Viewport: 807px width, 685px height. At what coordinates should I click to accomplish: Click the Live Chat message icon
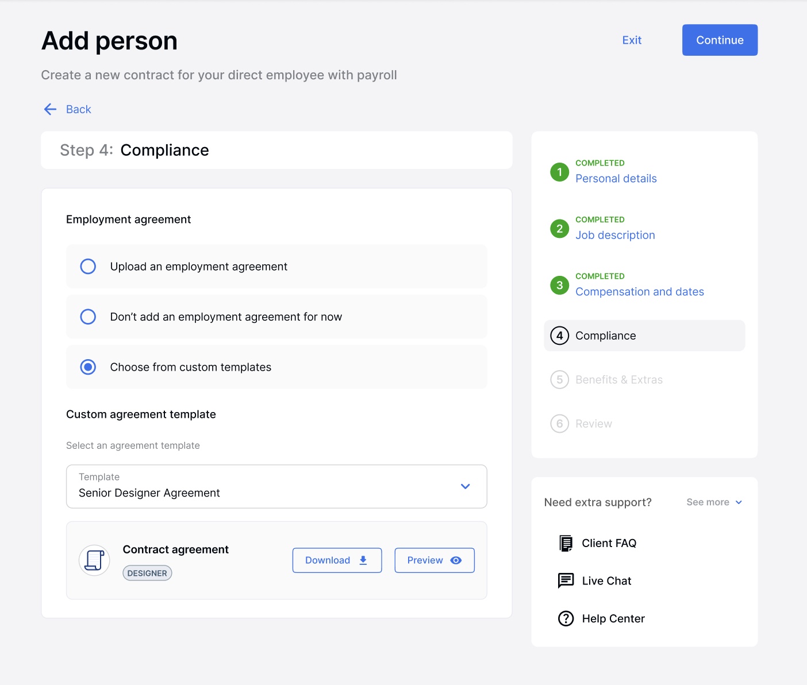pos(566,580)
